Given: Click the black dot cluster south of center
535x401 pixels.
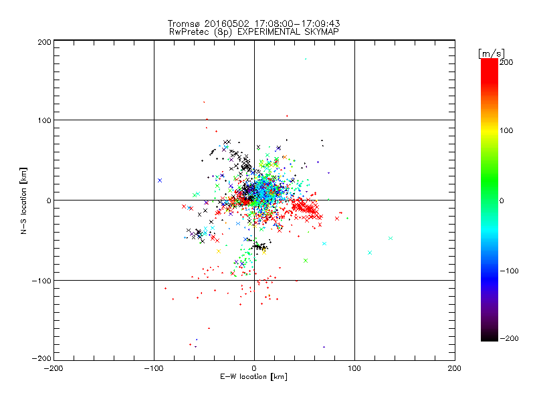Looking at the screenshot, I should coord(259,246).
